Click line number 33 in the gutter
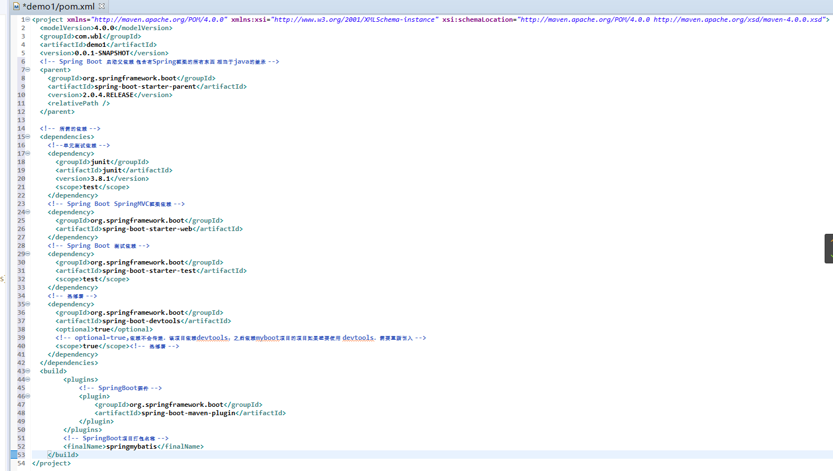This screenshot has width=833, height=471. pos(21,287)
